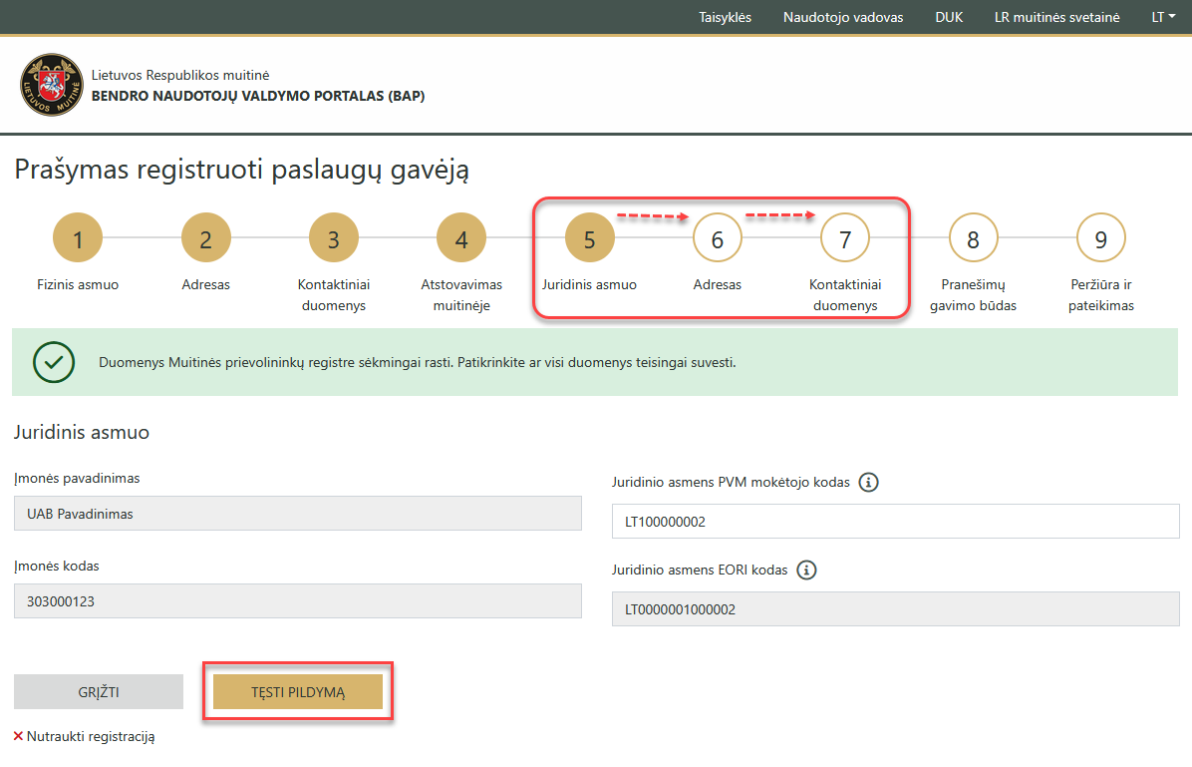Screen dimensions: 1192x767
Task: Jump to step 8 Pranešimų gavimo būdas
Action: 973,237
